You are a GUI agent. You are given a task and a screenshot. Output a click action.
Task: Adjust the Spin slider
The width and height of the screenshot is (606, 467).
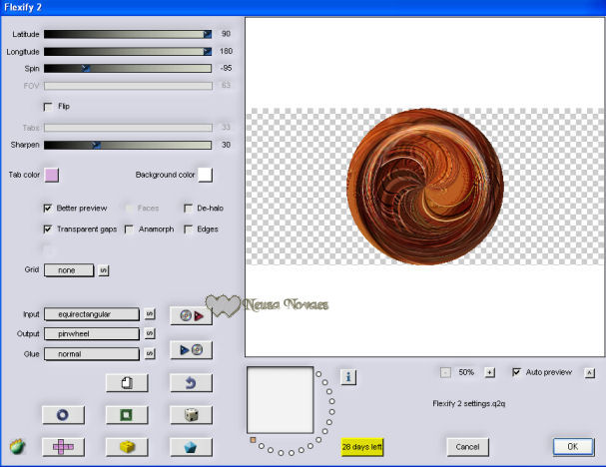(x=128, y=69)
